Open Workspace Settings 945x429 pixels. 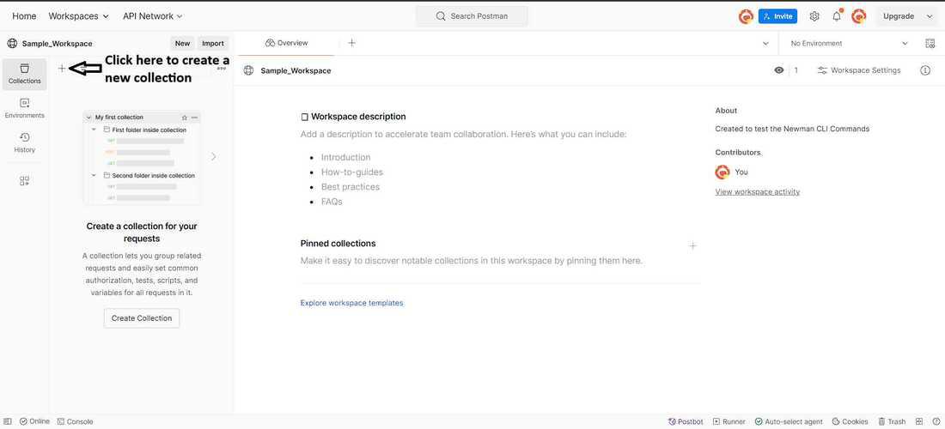pos(859,70)
